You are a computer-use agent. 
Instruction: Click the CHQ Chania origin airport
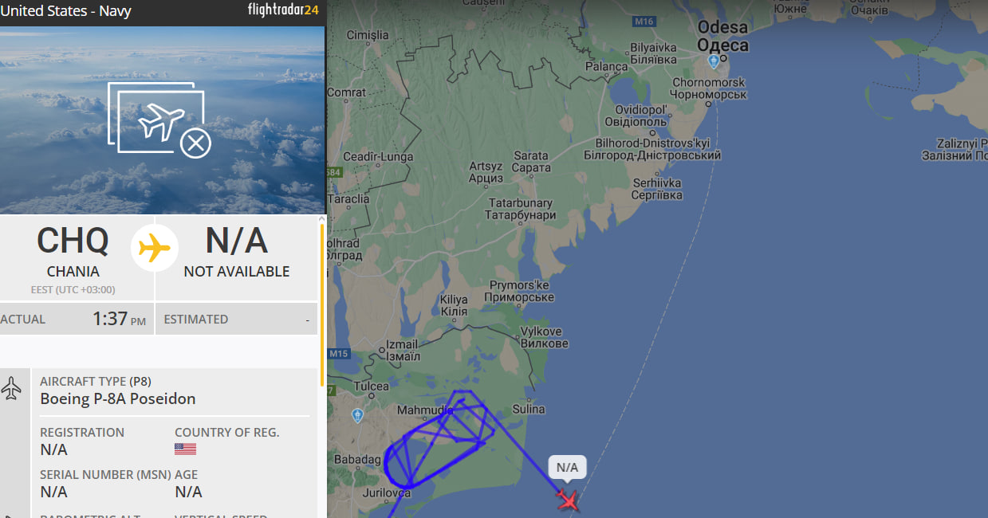pyautogui.click(x=73, y=251)
